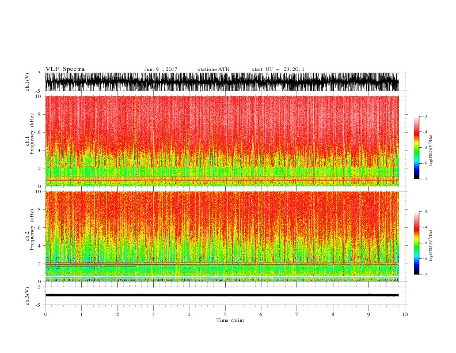Click the ch.1 frequency axis tick "8"
This screenshot has width=456, height=353.
(40, 114)
